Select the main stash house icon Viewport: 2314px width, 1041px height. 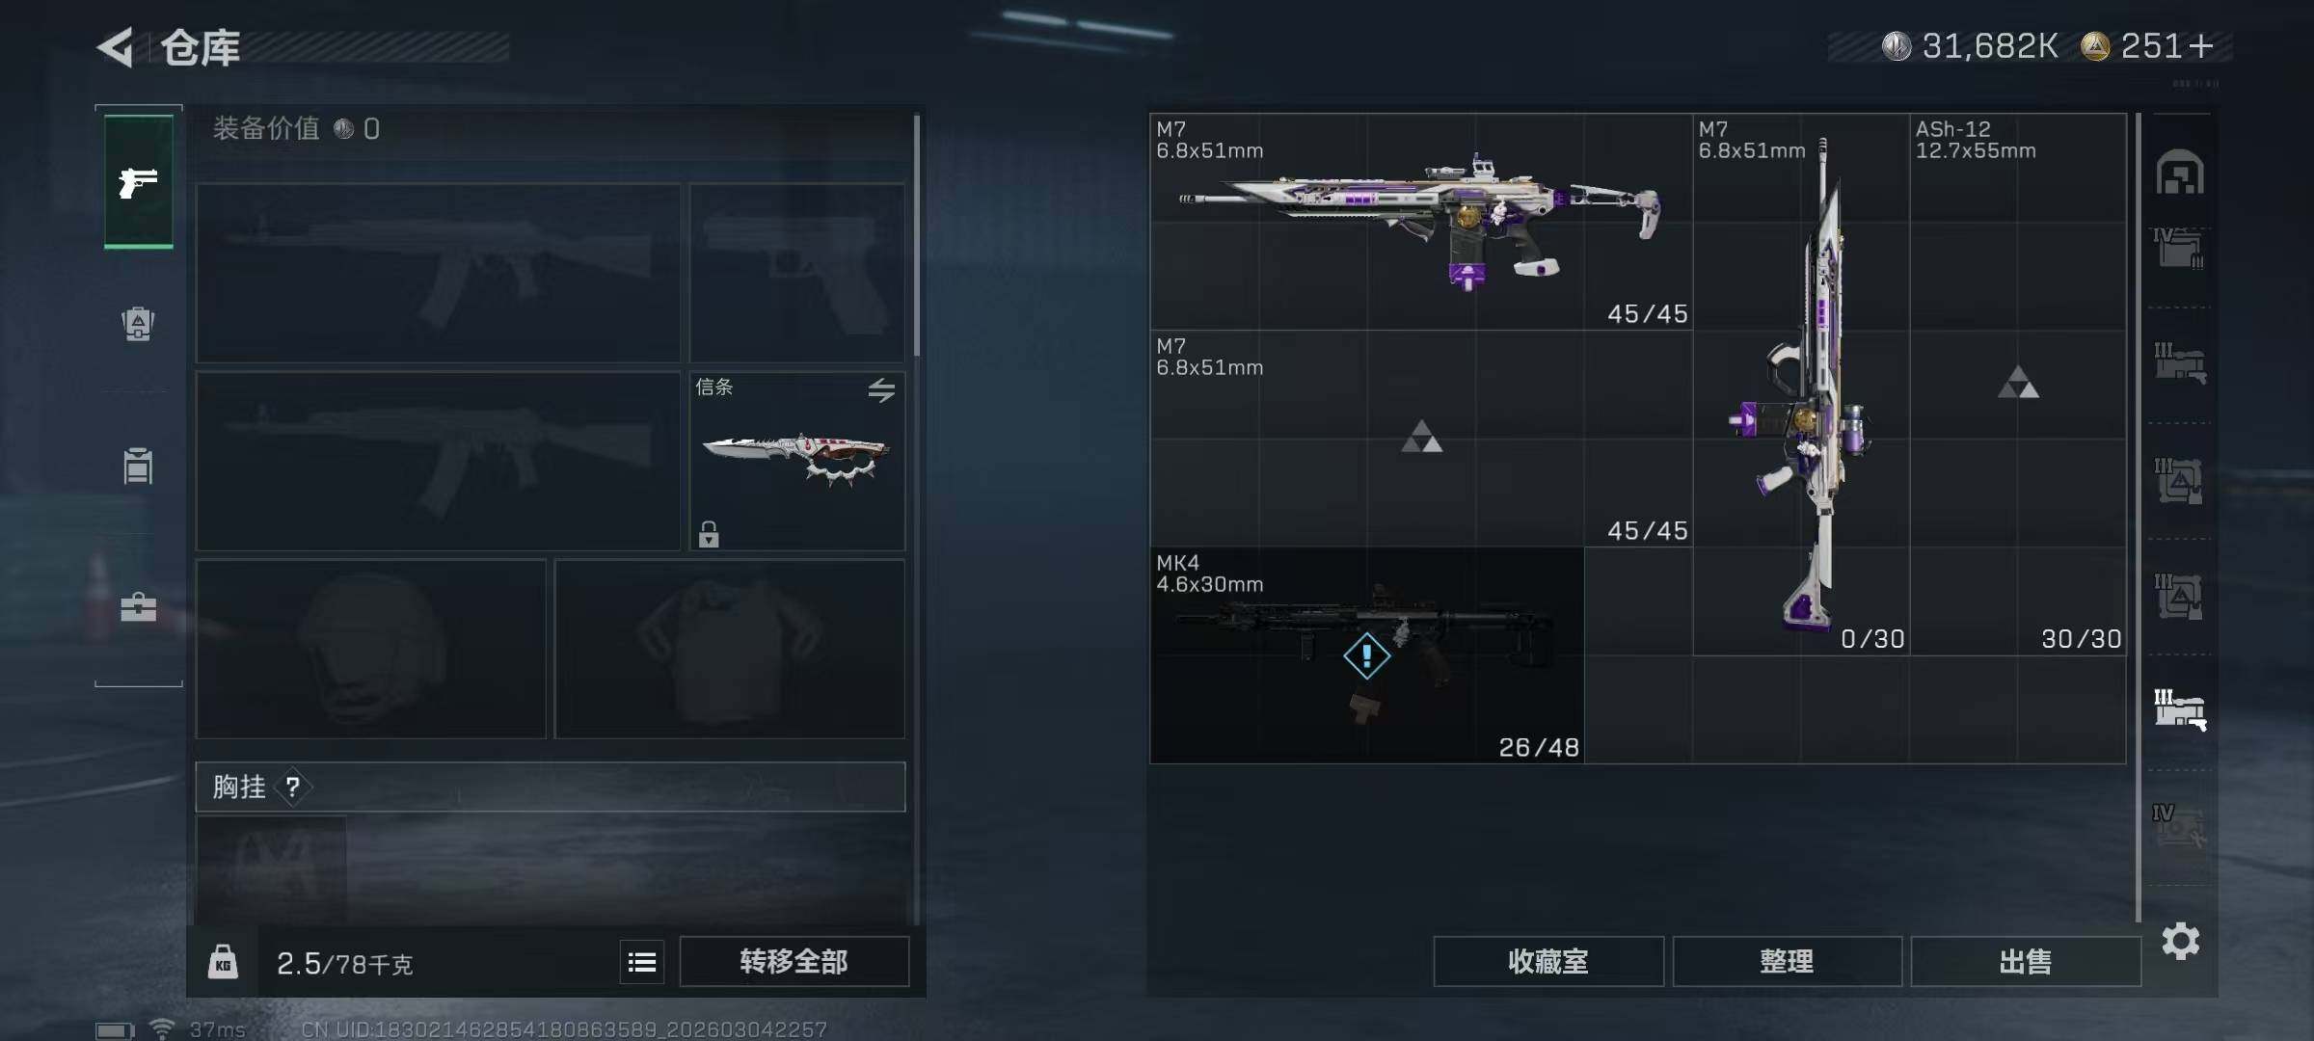(x=2180, y=173)
